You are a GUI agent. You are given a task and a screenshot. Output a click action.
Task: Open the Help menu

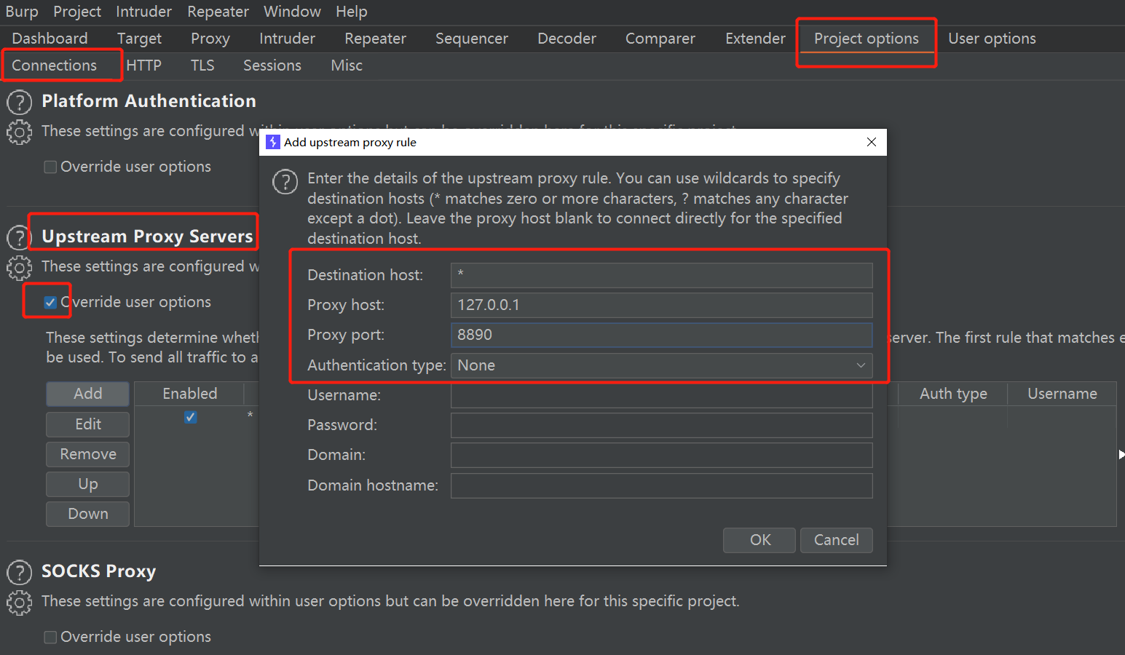pos(352,12)
